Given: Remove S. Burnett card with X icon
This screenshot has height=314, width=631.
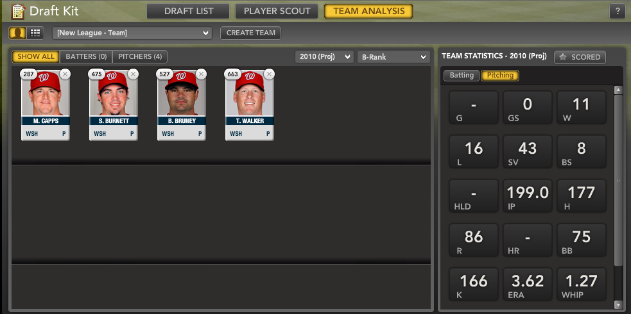Looking at the screenshot, I should (134, 74).
